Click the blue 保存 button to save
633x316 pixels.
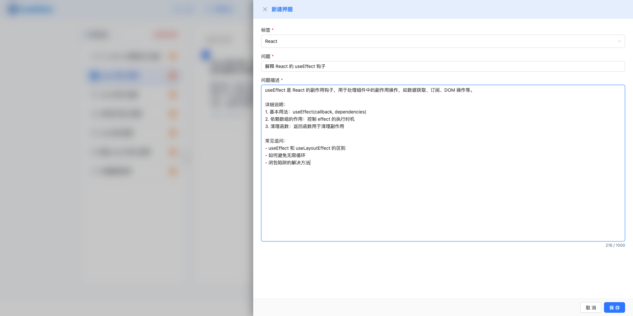[x=614, y=307]
